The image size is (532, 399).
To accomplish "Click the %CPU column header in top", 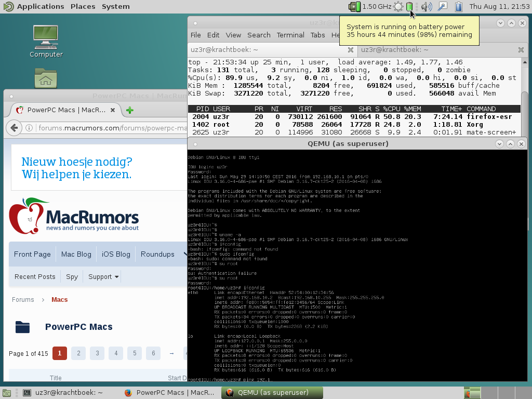I will click(x=392, y=109).
